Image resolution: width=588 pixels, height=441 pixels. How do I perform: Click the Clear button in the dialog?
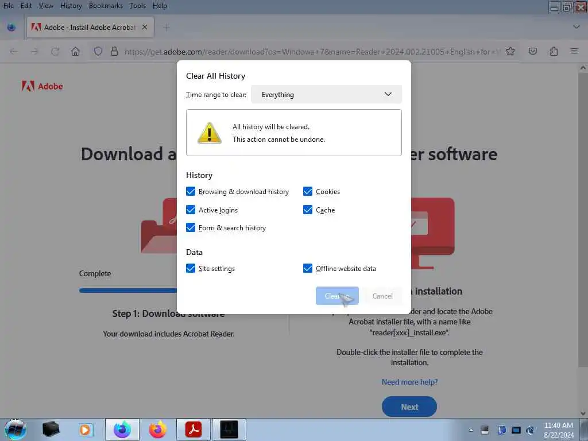point(337,296)
